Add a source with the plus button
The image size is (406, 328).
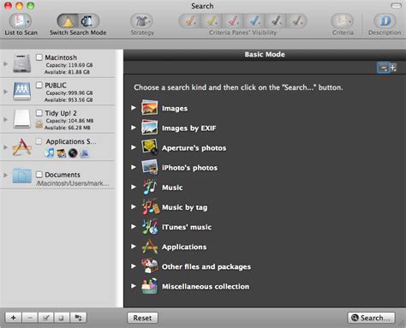click(x=13, y=318)
